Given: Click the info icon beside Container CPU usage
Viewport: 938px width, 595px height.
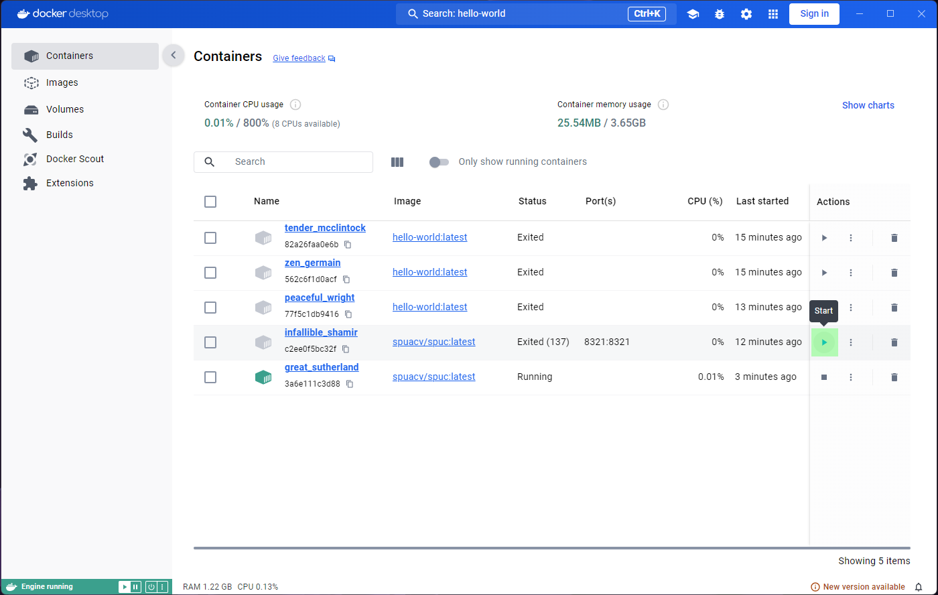Looking at the screenshot, I should pyautogui.click(x=295, y=105).
